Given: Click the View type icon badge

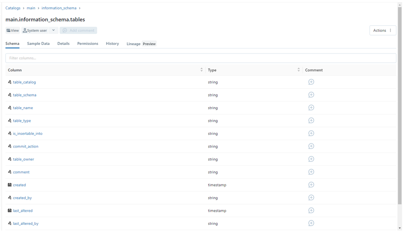Looking at the screenshot, I should 13,31.
